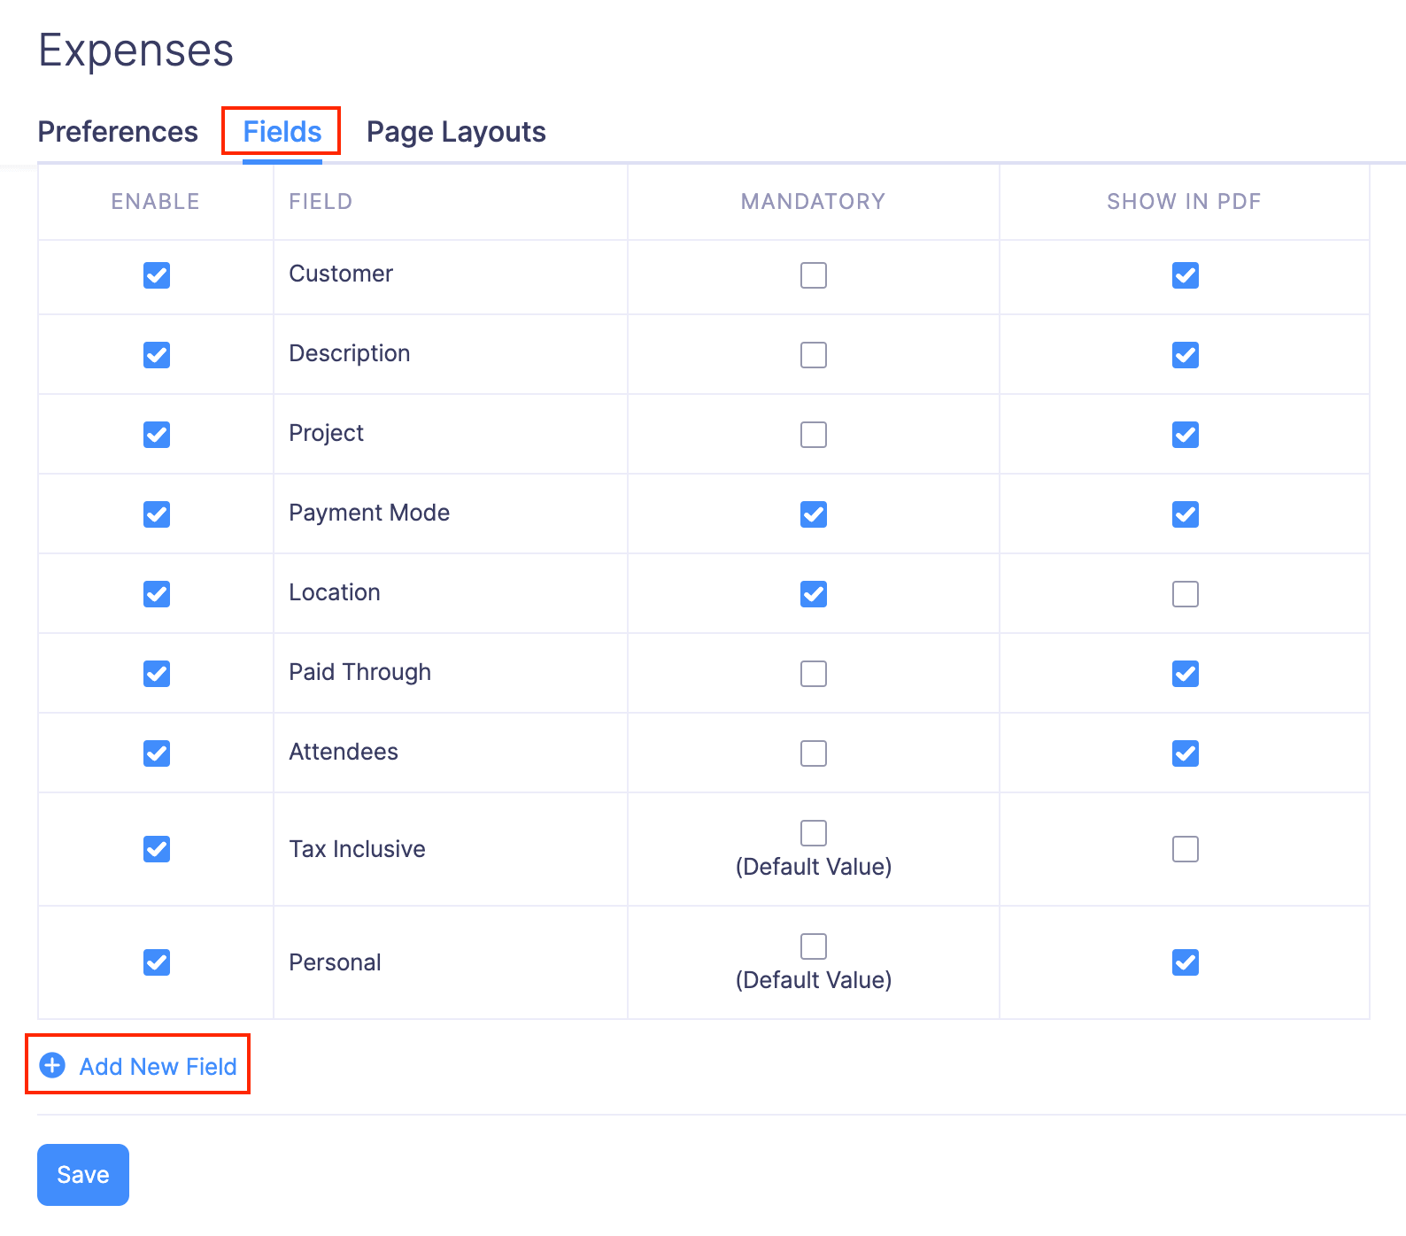Make Description mandatory

coord(813,354)
